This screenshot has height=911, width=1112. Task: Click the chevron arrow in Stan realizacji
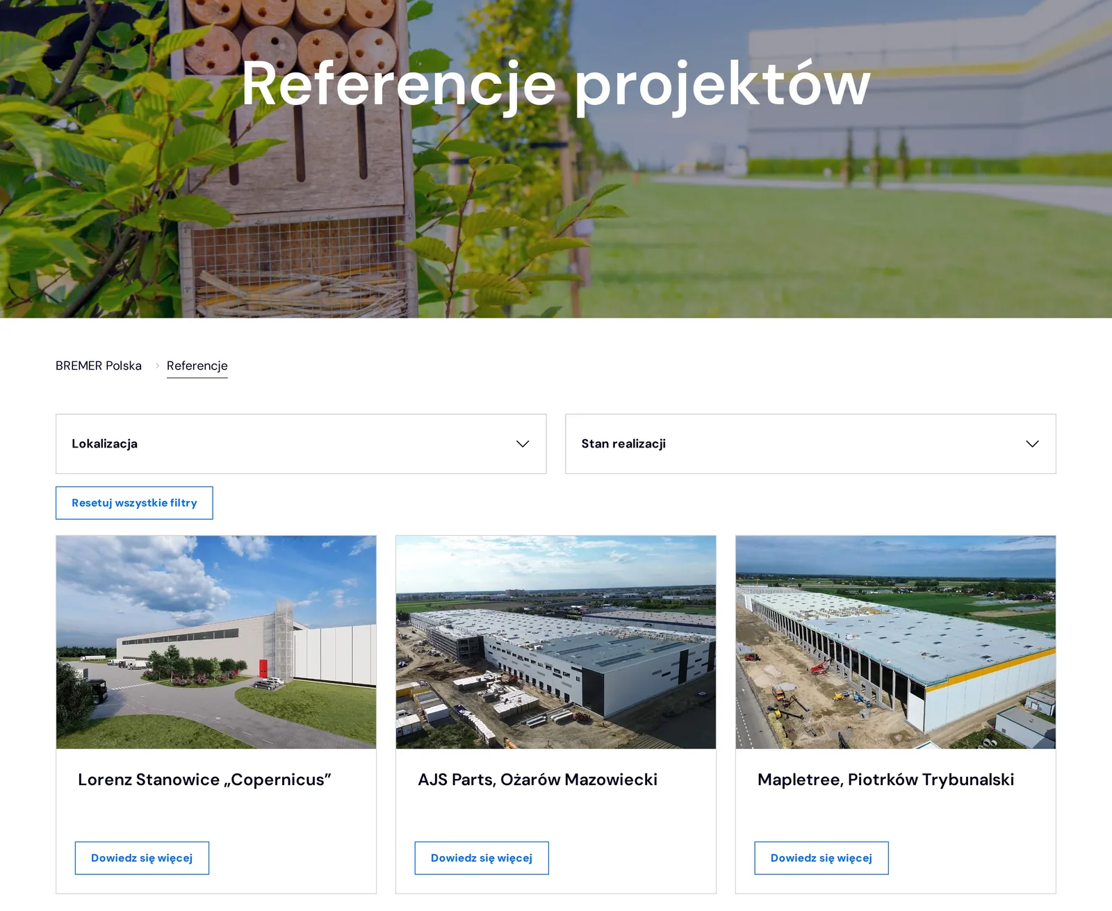[1032, 444]
